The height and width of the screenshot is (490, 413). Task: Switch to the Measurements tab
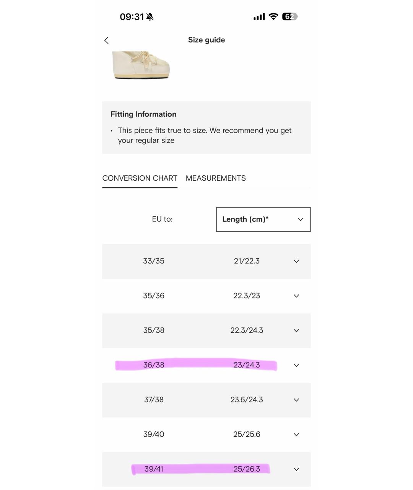tap(216, 178)
